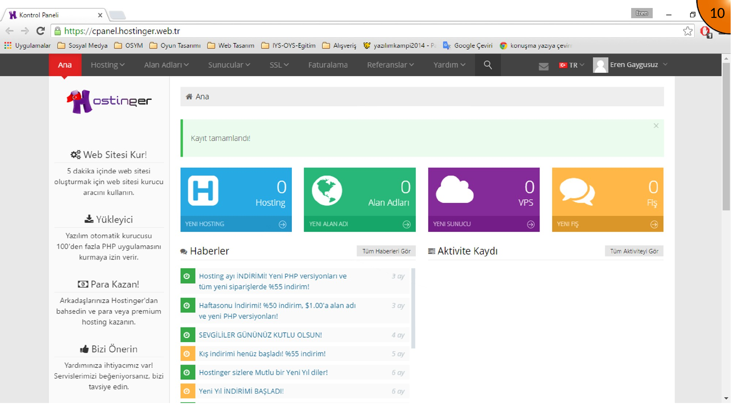The height and width of the screenshot is (411, 731).
Task: Open a new browser tab
Action: [x=117, y=15]
